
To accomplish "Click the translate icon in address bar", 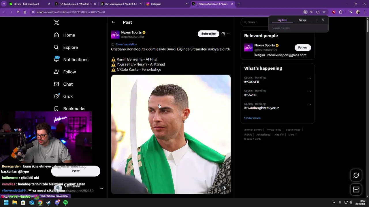I will point(305,12).
